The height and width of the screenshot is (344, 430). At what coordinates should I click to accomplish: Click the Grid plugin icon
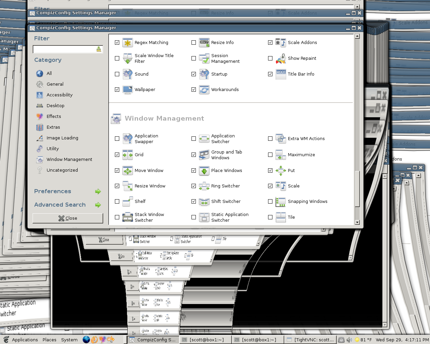(x=128, y=155)
